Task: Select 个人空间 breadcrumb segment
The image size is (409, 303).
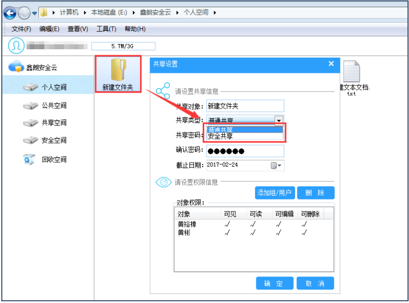Action: pyautogui.click(x=196, y=12)
